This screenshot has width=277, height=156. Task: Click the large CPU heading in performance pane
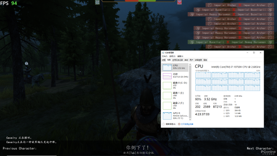(x=199, y=66)
